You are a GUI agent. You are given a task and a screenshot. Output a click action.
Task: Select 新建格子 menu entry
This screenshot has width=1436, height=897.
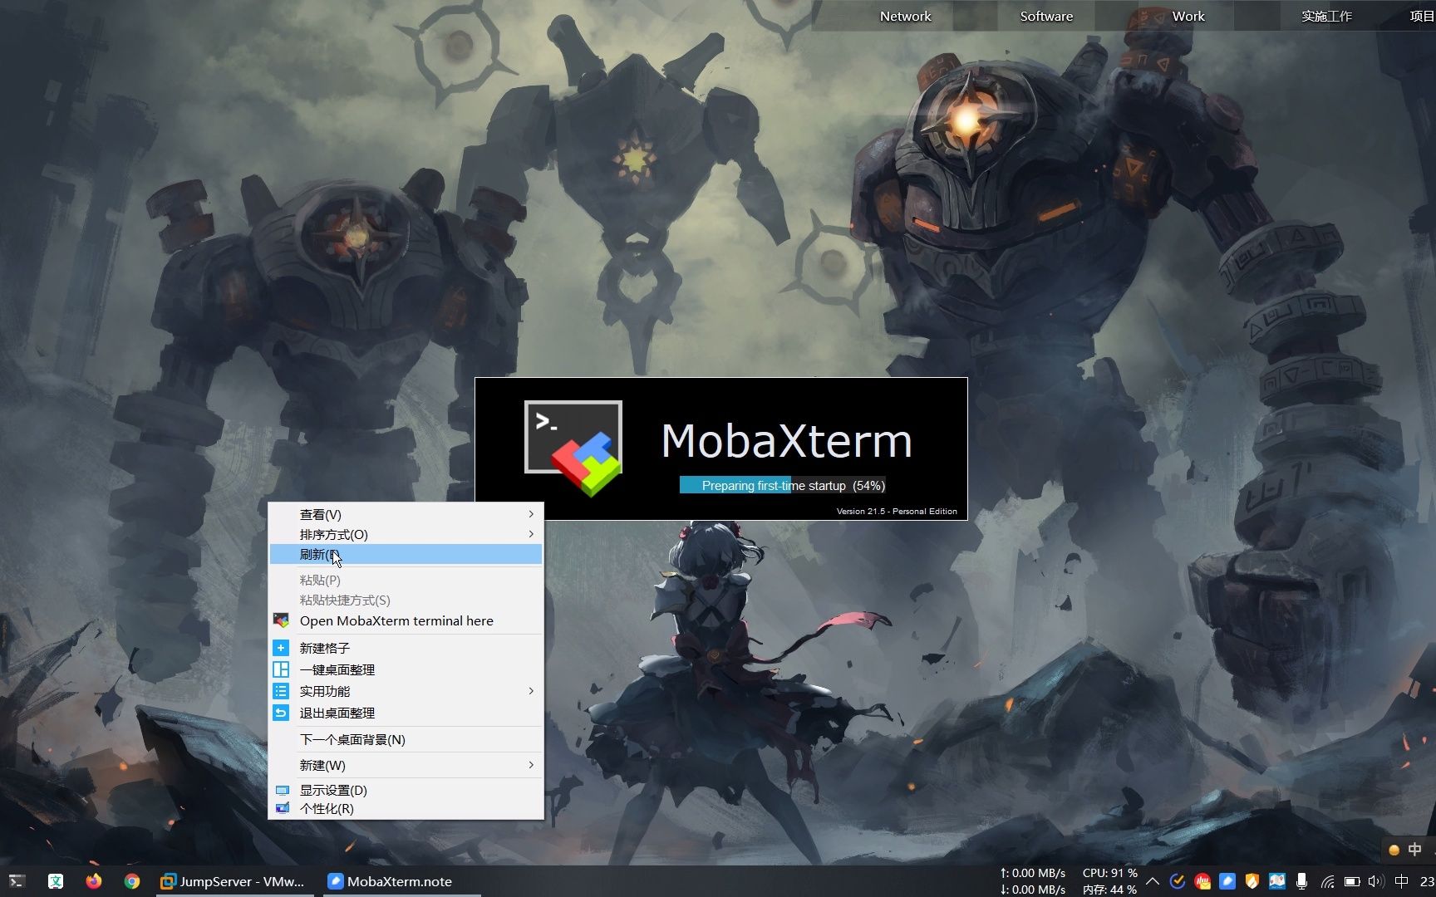406,648
